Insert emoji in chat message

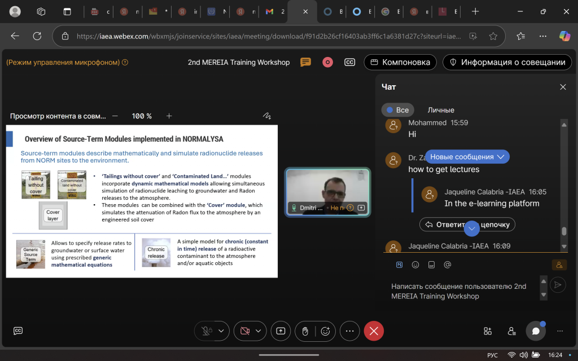pyautogui.click(x=415, y=265)
